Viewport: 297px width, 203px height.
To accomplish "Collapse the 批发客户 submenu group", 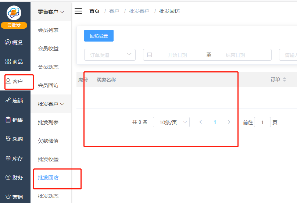I will [x=51, y=104].
